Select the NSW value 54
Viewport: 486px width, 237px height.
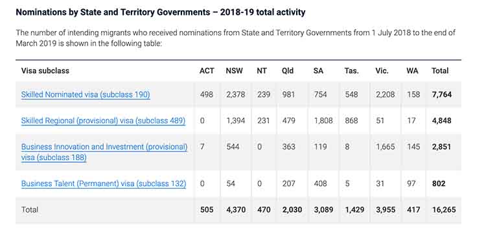(231, 183)
